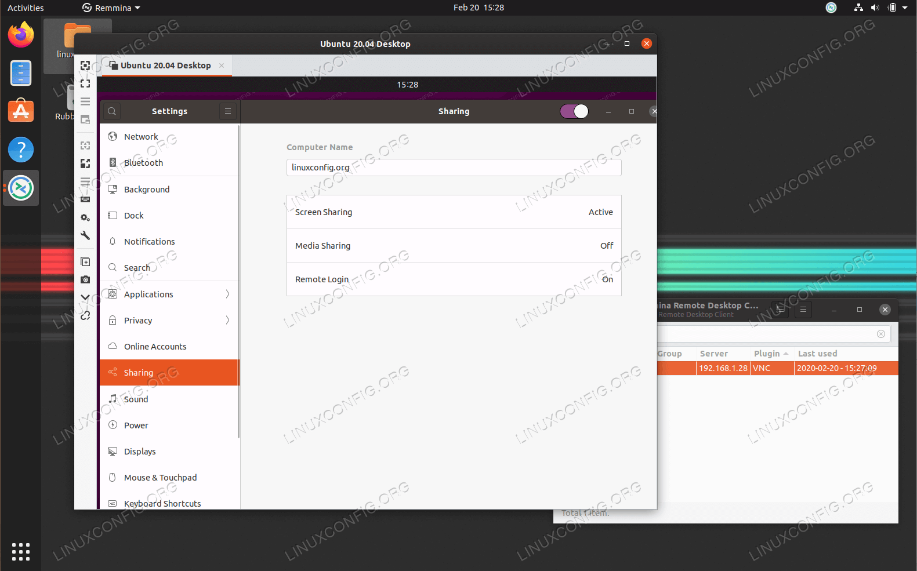
Task: Select the 192.168.1.28 server cell
Action: point(723,368)
